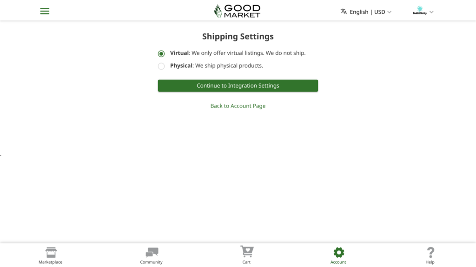476x267 pixels.
Task: Open the Community chat bubbles icon
Action: (x=152, y=252)
